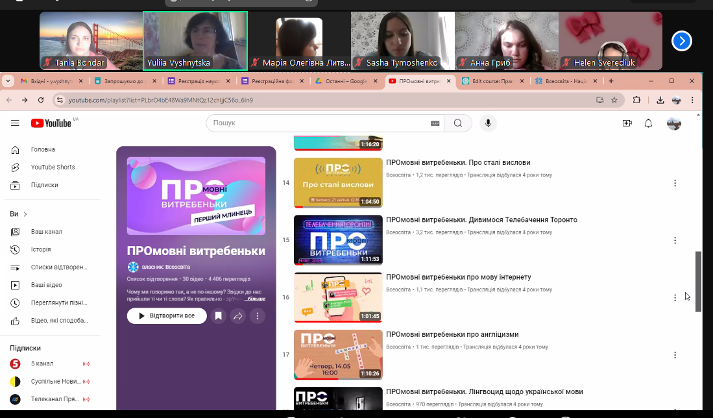Click the YouTube search magnifier button

[x=458, y=123]
